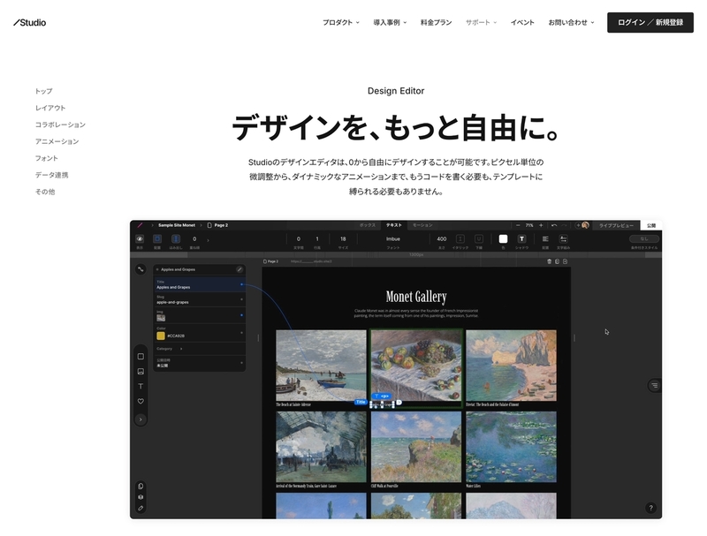Select the Box tool in the add panel

click(x=141, y=356)
